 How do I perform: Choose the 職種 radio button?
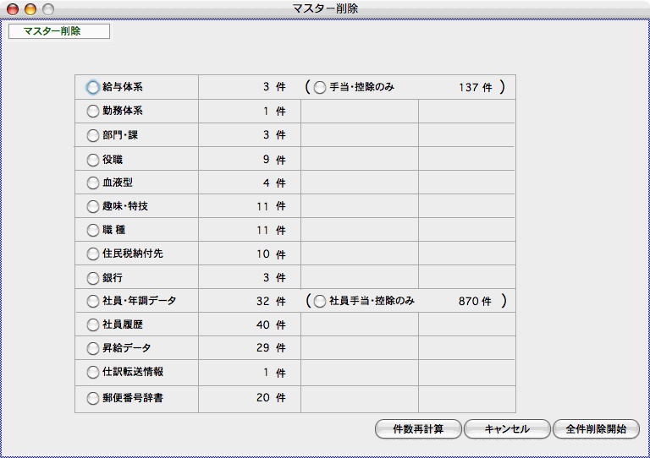93,230
